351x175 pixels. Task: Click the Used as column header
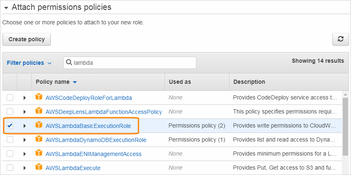[x=180, y=82]
